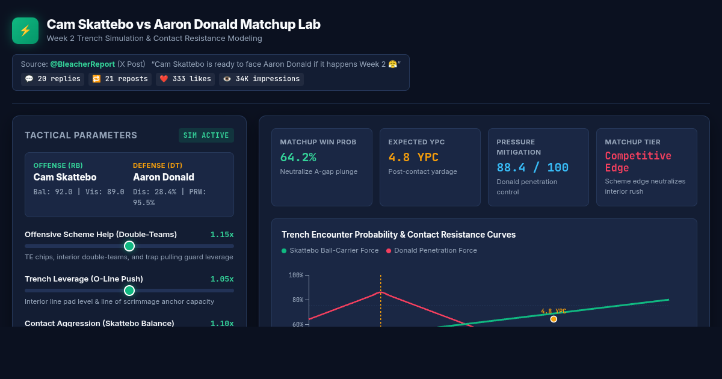Click the 21 reposts badge

coord(120,79)
